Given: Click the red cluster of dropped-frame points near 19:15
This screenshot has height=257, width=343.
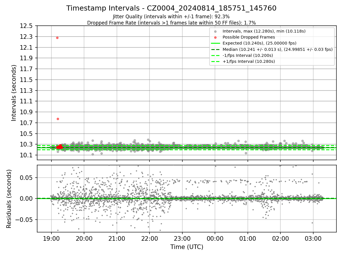Looking at the screenshot, I should [59, 147].
